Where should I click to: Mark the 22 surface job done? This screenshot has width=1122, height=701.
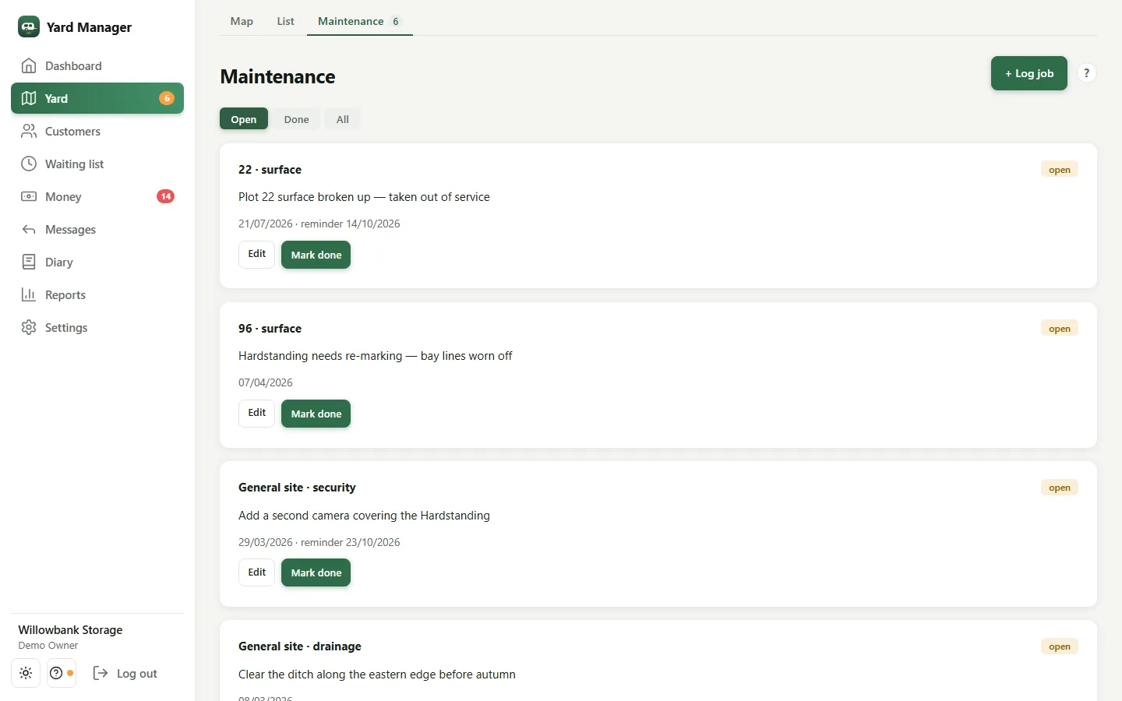point(316,255)
